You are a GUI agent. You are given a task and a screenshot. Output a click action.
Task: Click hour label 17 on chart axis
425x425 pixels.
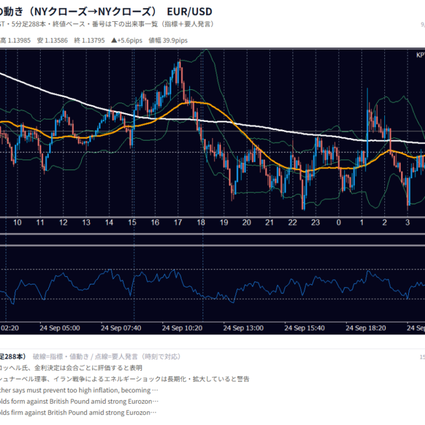[x=177, y=222]
